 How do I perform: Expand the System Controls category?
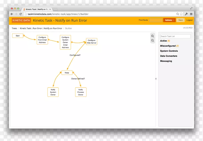(169, 51)
